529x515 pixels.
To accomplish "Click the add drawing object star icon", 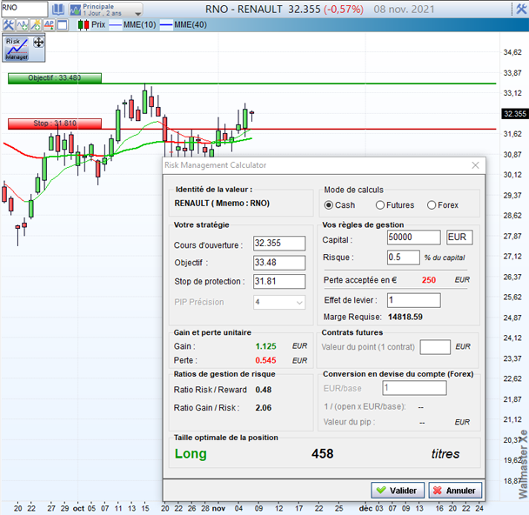I will pyautogui.click(x=36, y=25).
